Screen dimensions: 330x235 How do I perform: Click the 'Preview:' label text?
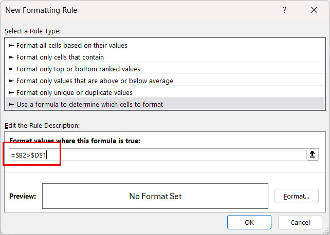(x=23, y=196)
